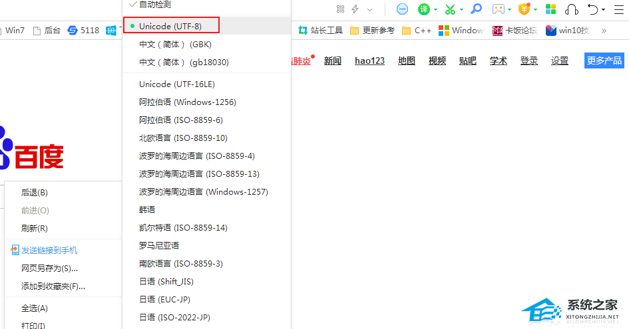Choose 波罗的海周边语言 (ISO-8859-13) encoding
The width and height of the screenshot is (629, 329).
click(x=206, y=174)
